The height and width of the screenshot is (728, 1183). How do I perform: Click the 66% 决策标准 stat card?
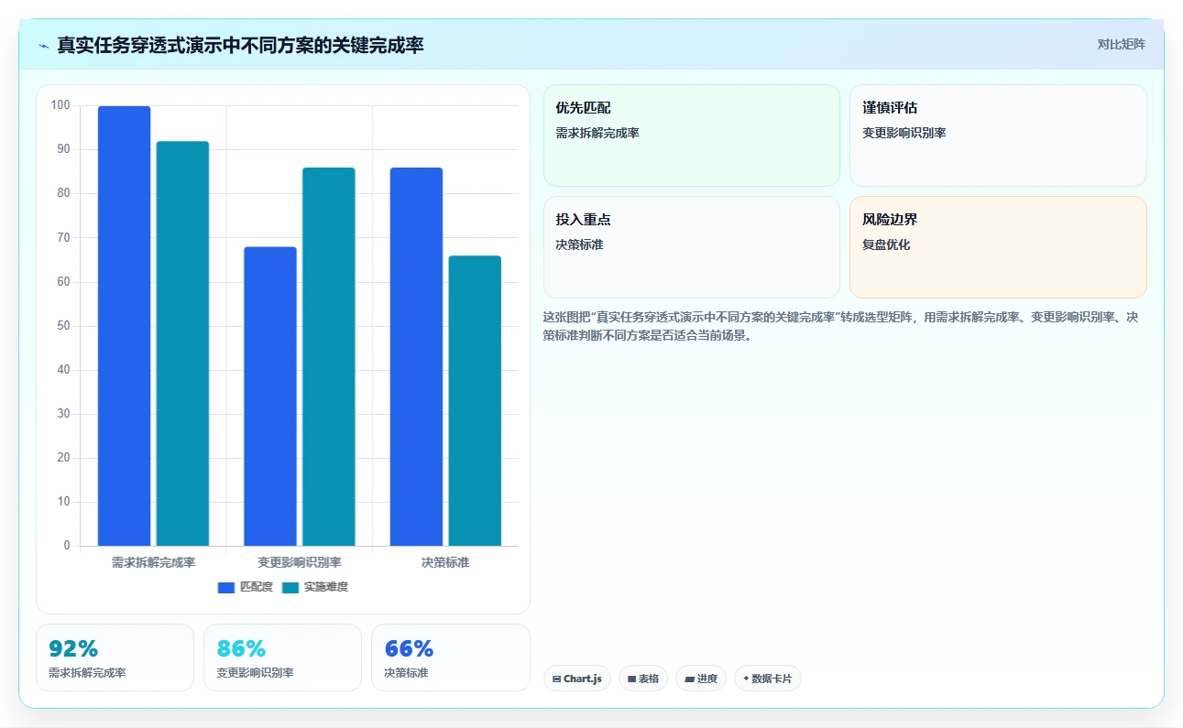[451, 657]
